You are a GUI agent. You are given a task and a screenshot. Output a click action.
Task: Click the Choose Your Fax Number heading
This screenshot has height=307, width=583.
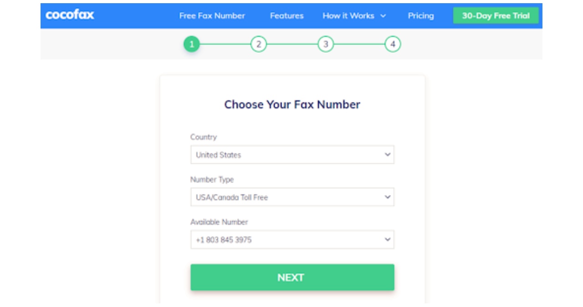[x=292, y=105]
